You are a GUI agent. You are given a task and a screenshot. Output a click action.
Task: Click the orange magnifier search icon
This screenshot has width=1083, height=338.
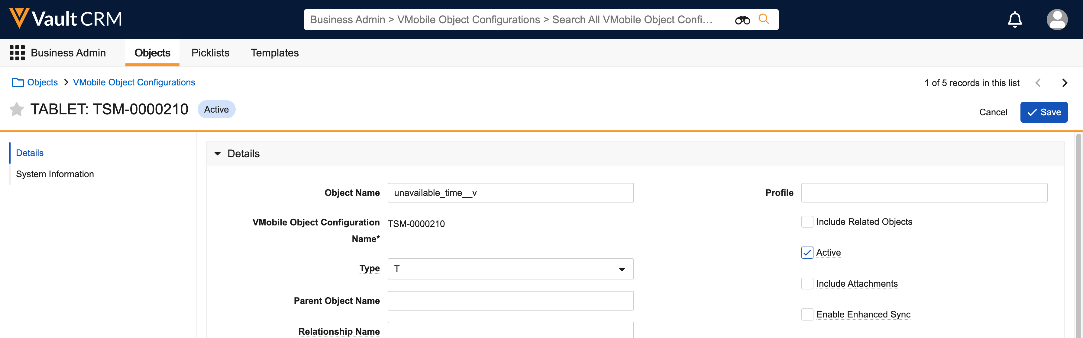764,19
